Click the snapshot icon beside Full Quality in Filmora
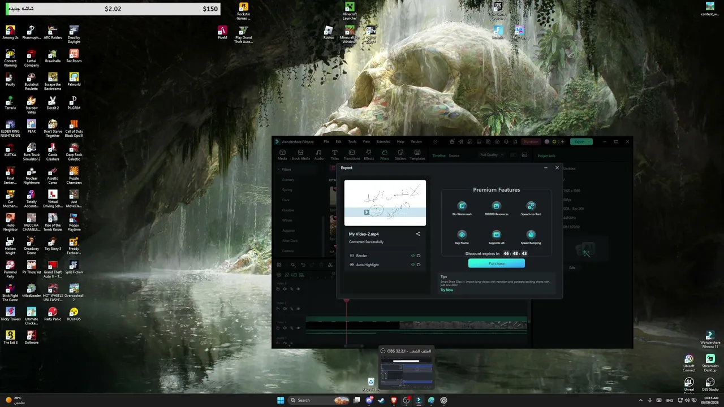The image size is (724, 407). pyautogui.click(x=524, y=155)
